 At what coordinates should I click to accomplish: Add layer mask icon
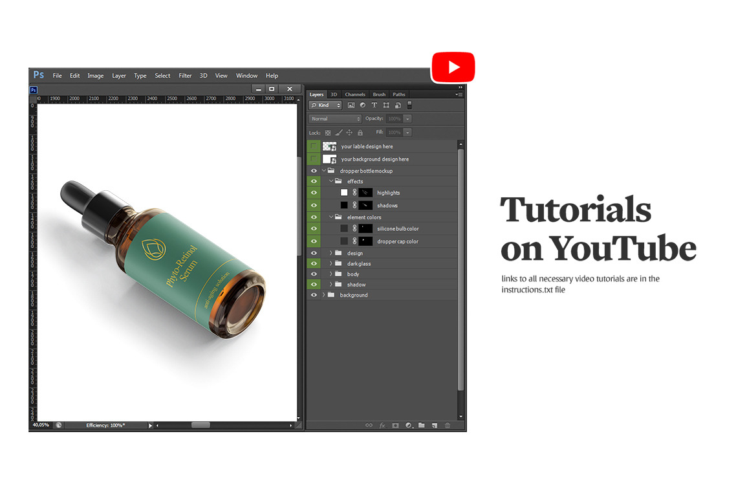(x=395, y=425)
